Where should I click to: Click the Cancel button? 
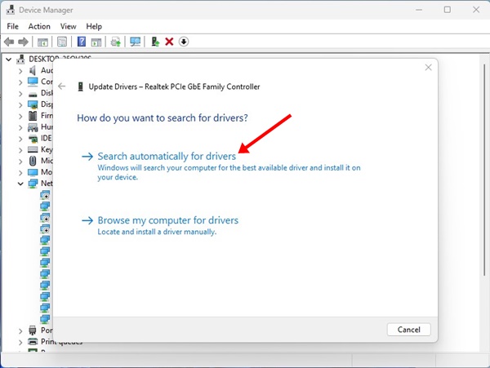(x=408, y=330)
